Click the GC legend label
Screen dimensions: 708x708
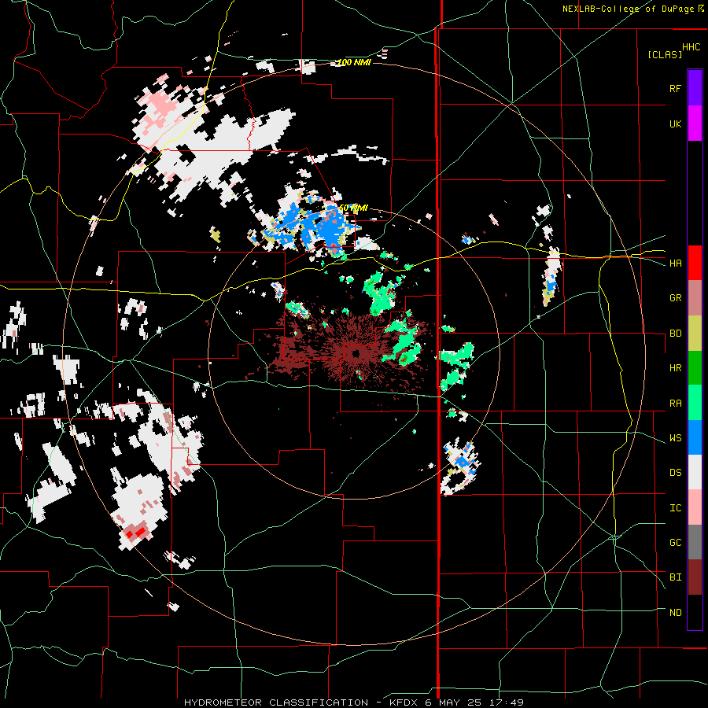pos(675,543)
